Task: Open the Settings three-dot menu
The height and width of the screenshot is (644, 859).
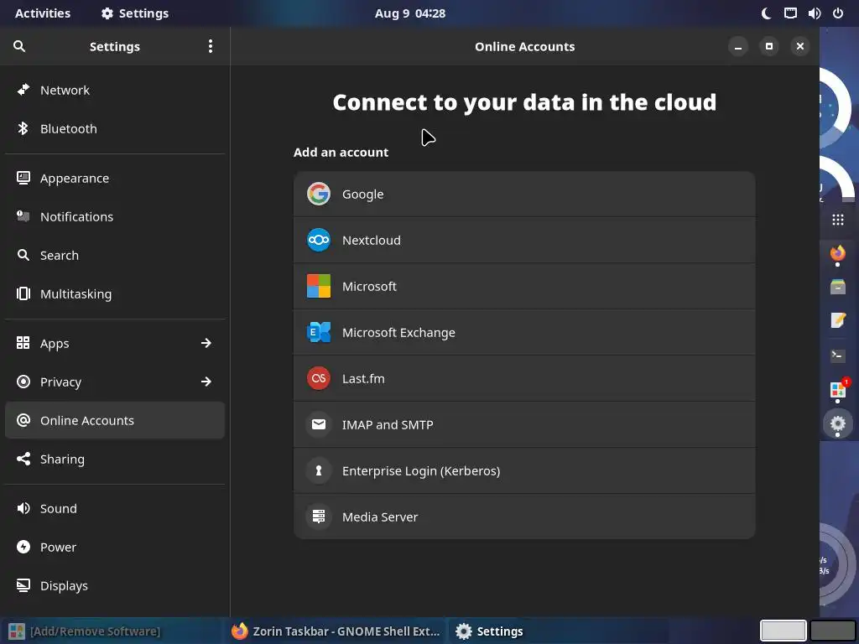Action: coord(211,46)
